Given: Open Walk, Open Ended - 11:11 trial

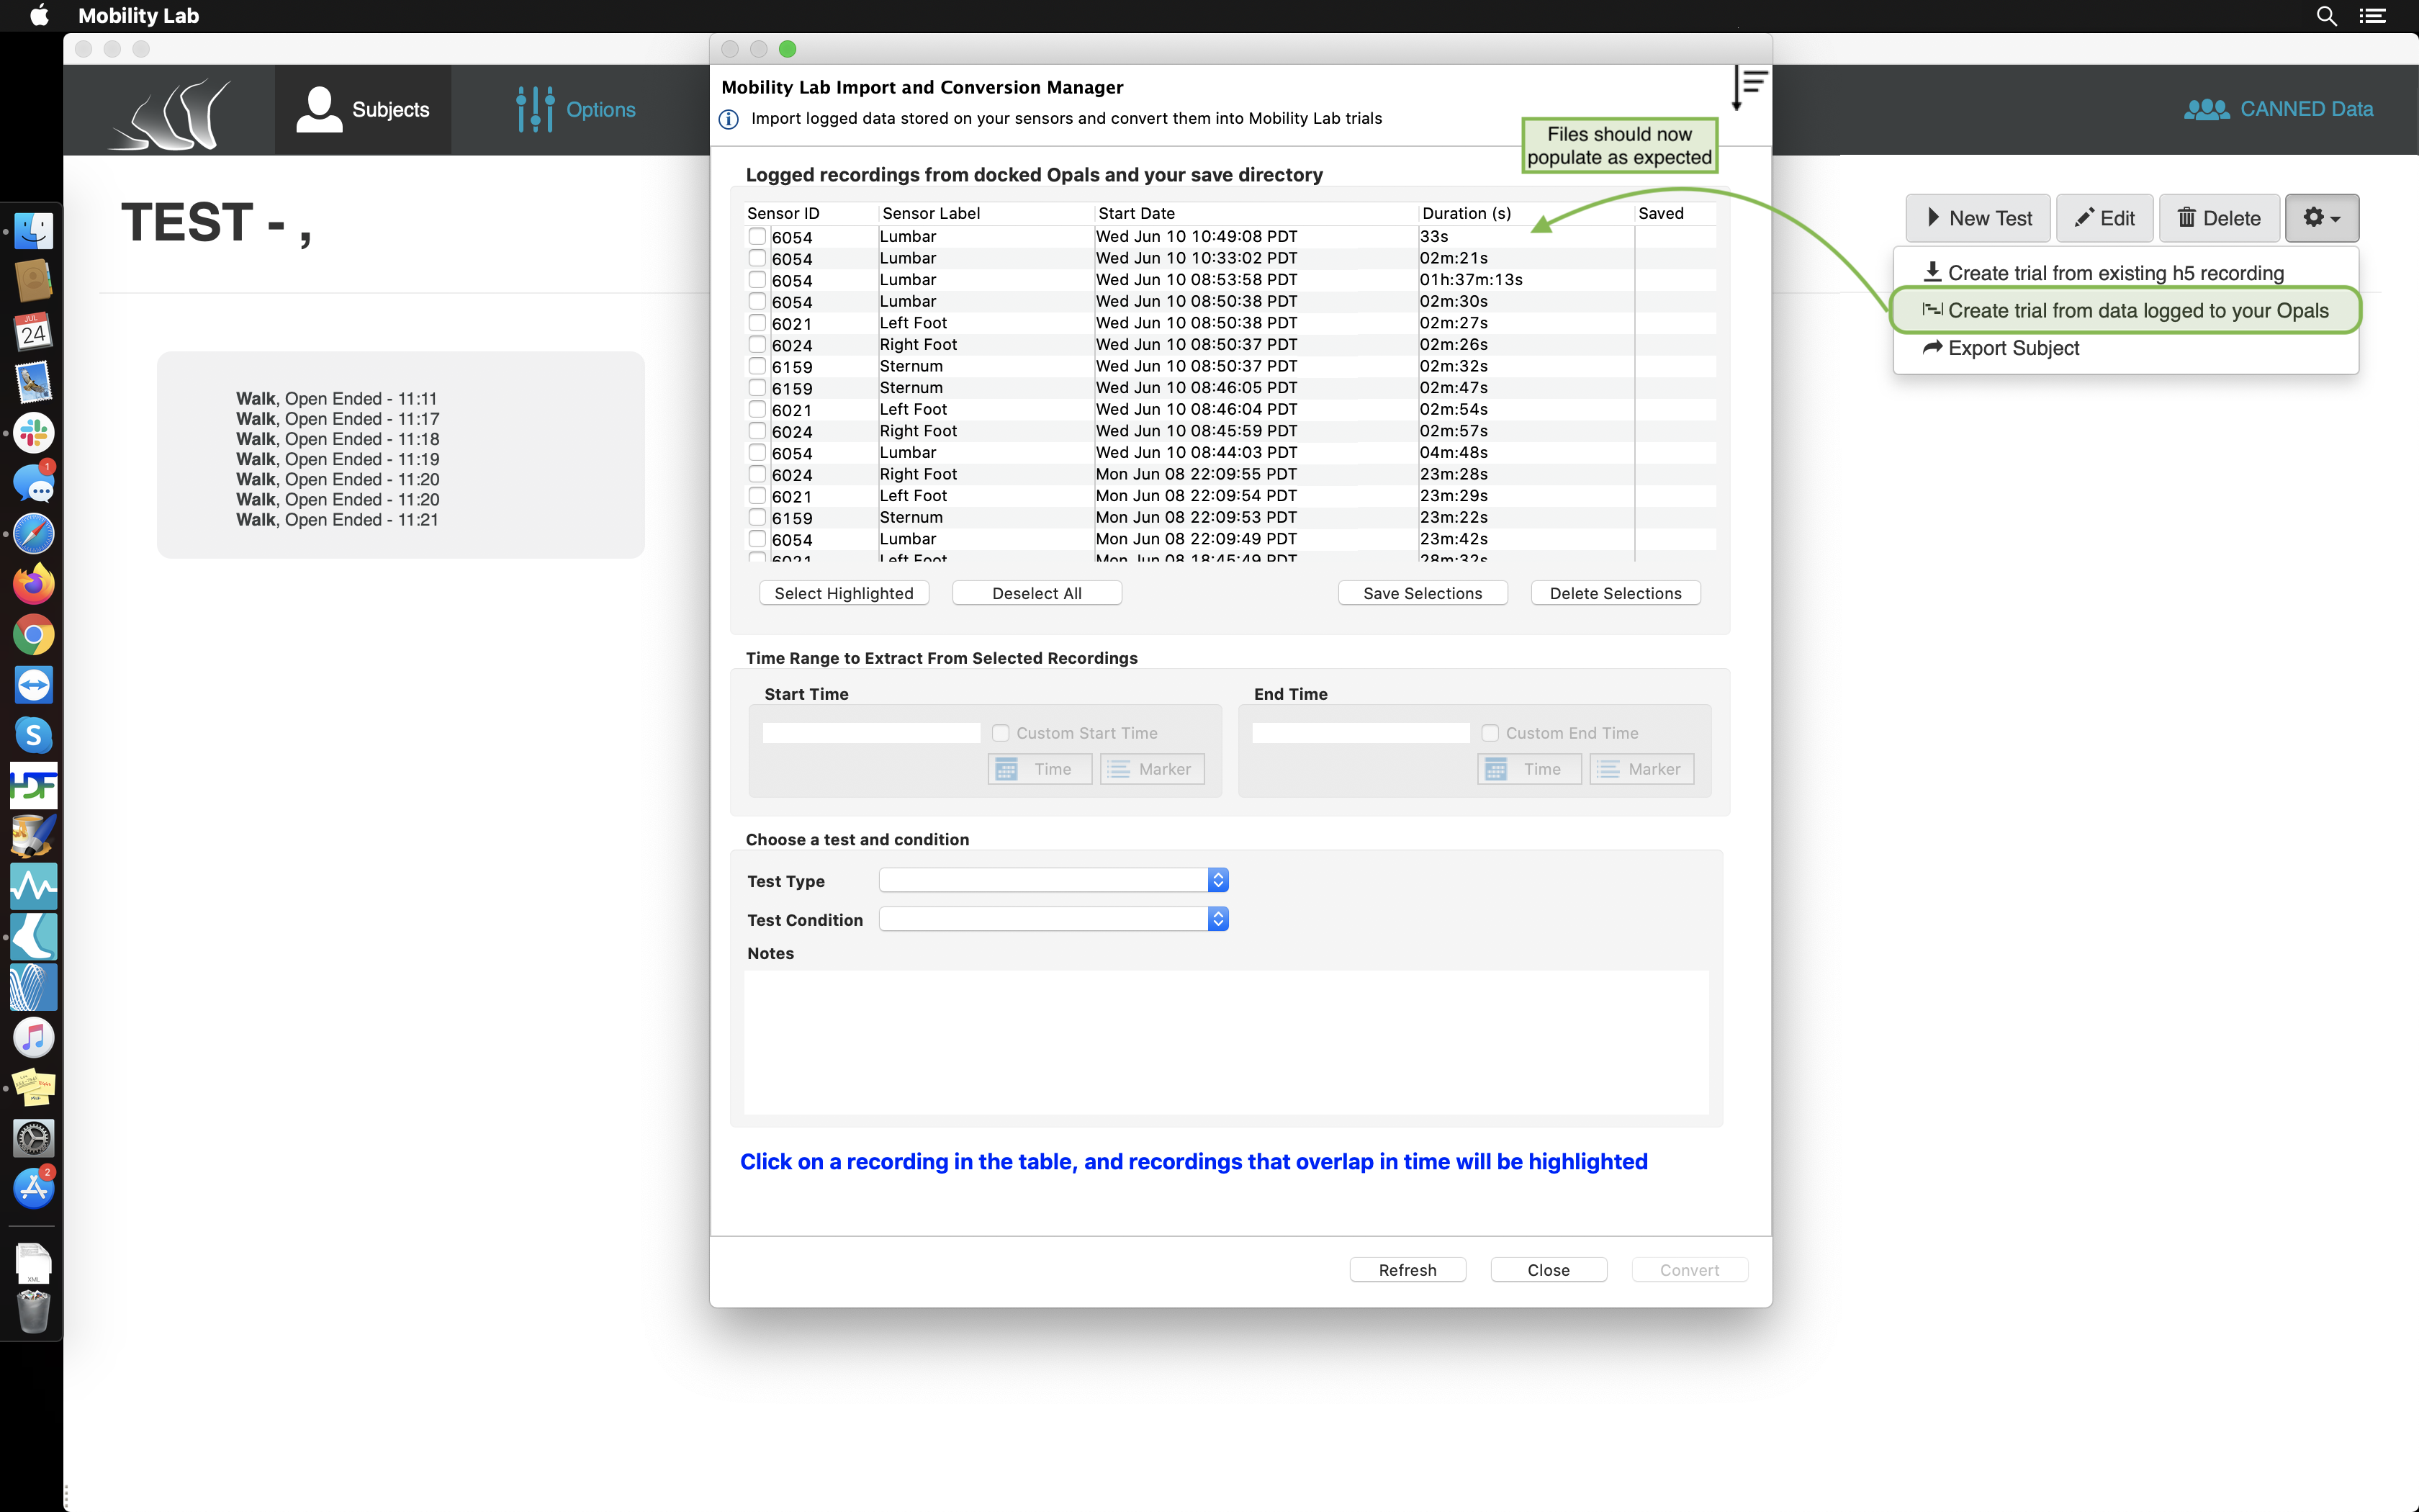Looking at the screenshot, I should (337, 398).
